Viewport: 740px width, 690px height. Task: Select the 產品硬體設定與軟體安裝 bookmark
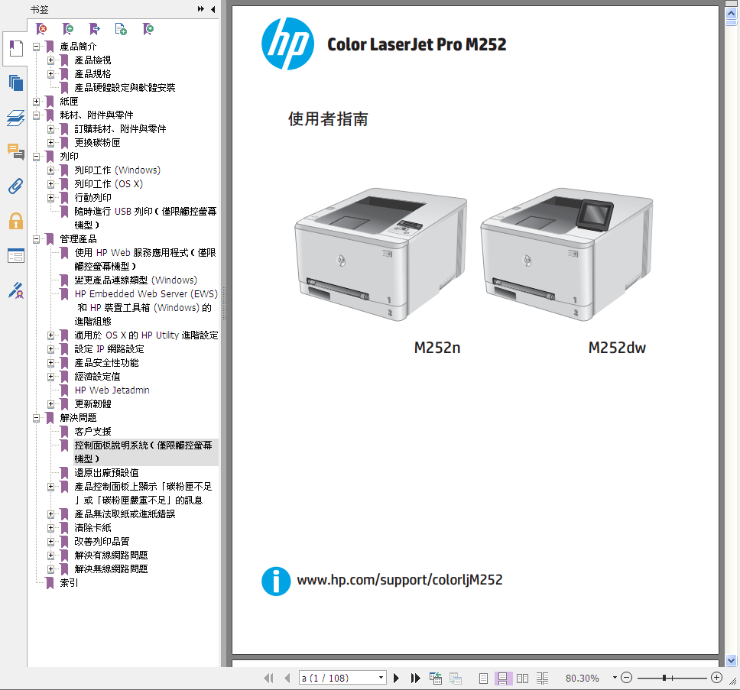click(125, 88)
